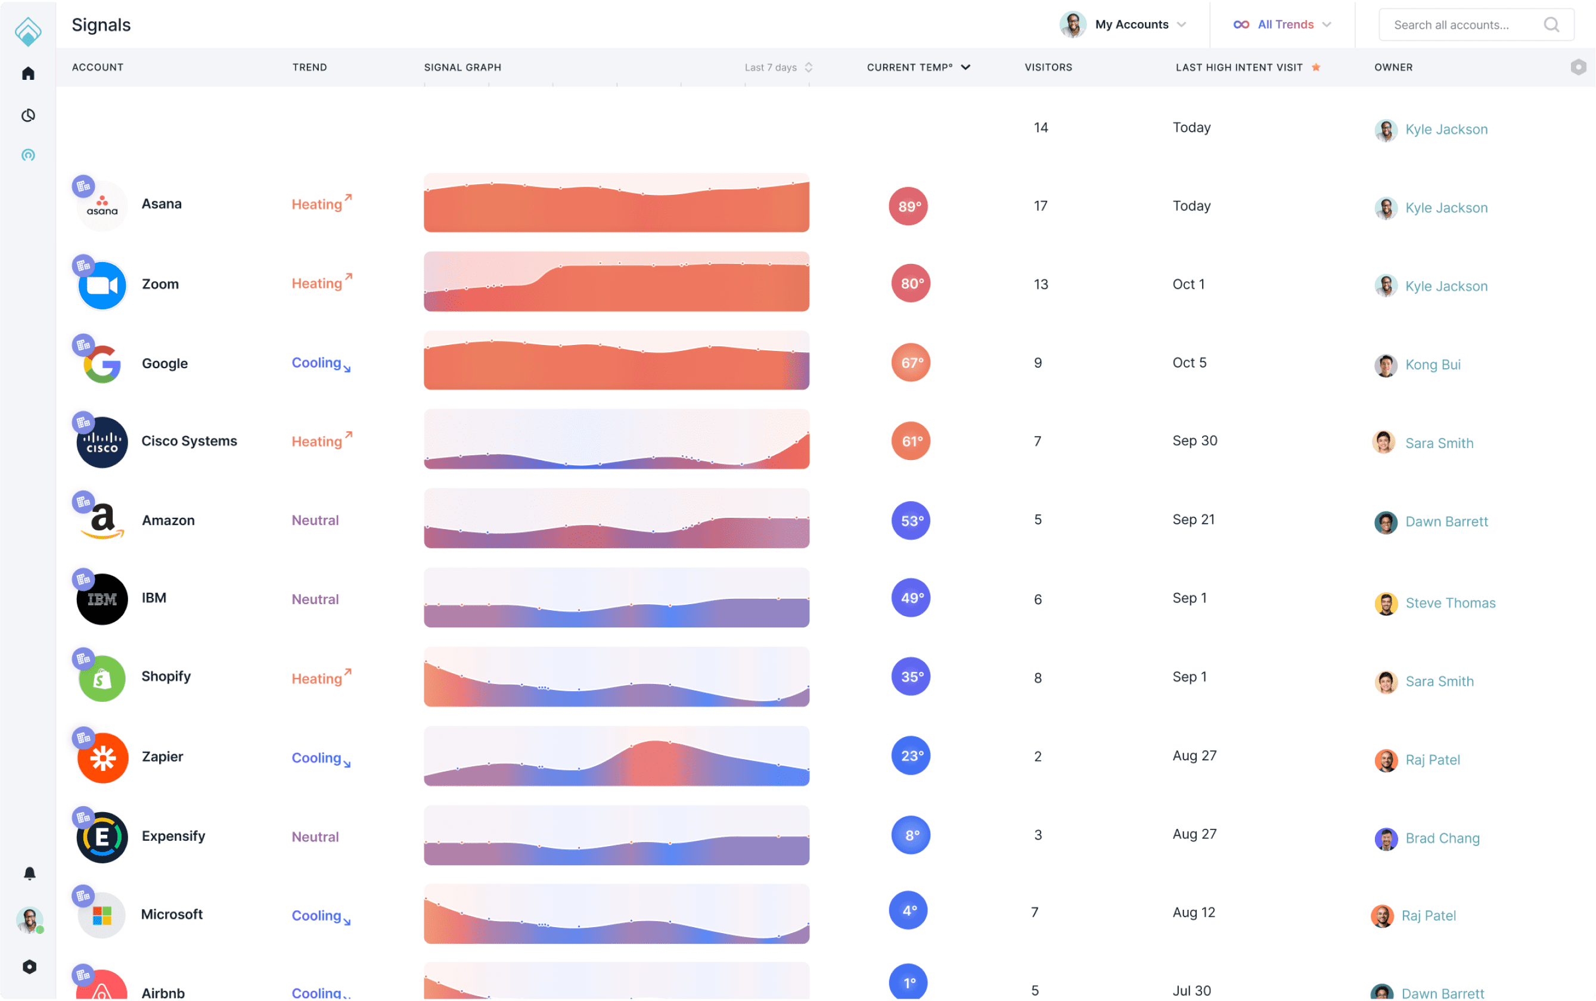Click the magnifier search icon
The width and height of the screenshot is (1596, 1001).
coord(1551,24)
